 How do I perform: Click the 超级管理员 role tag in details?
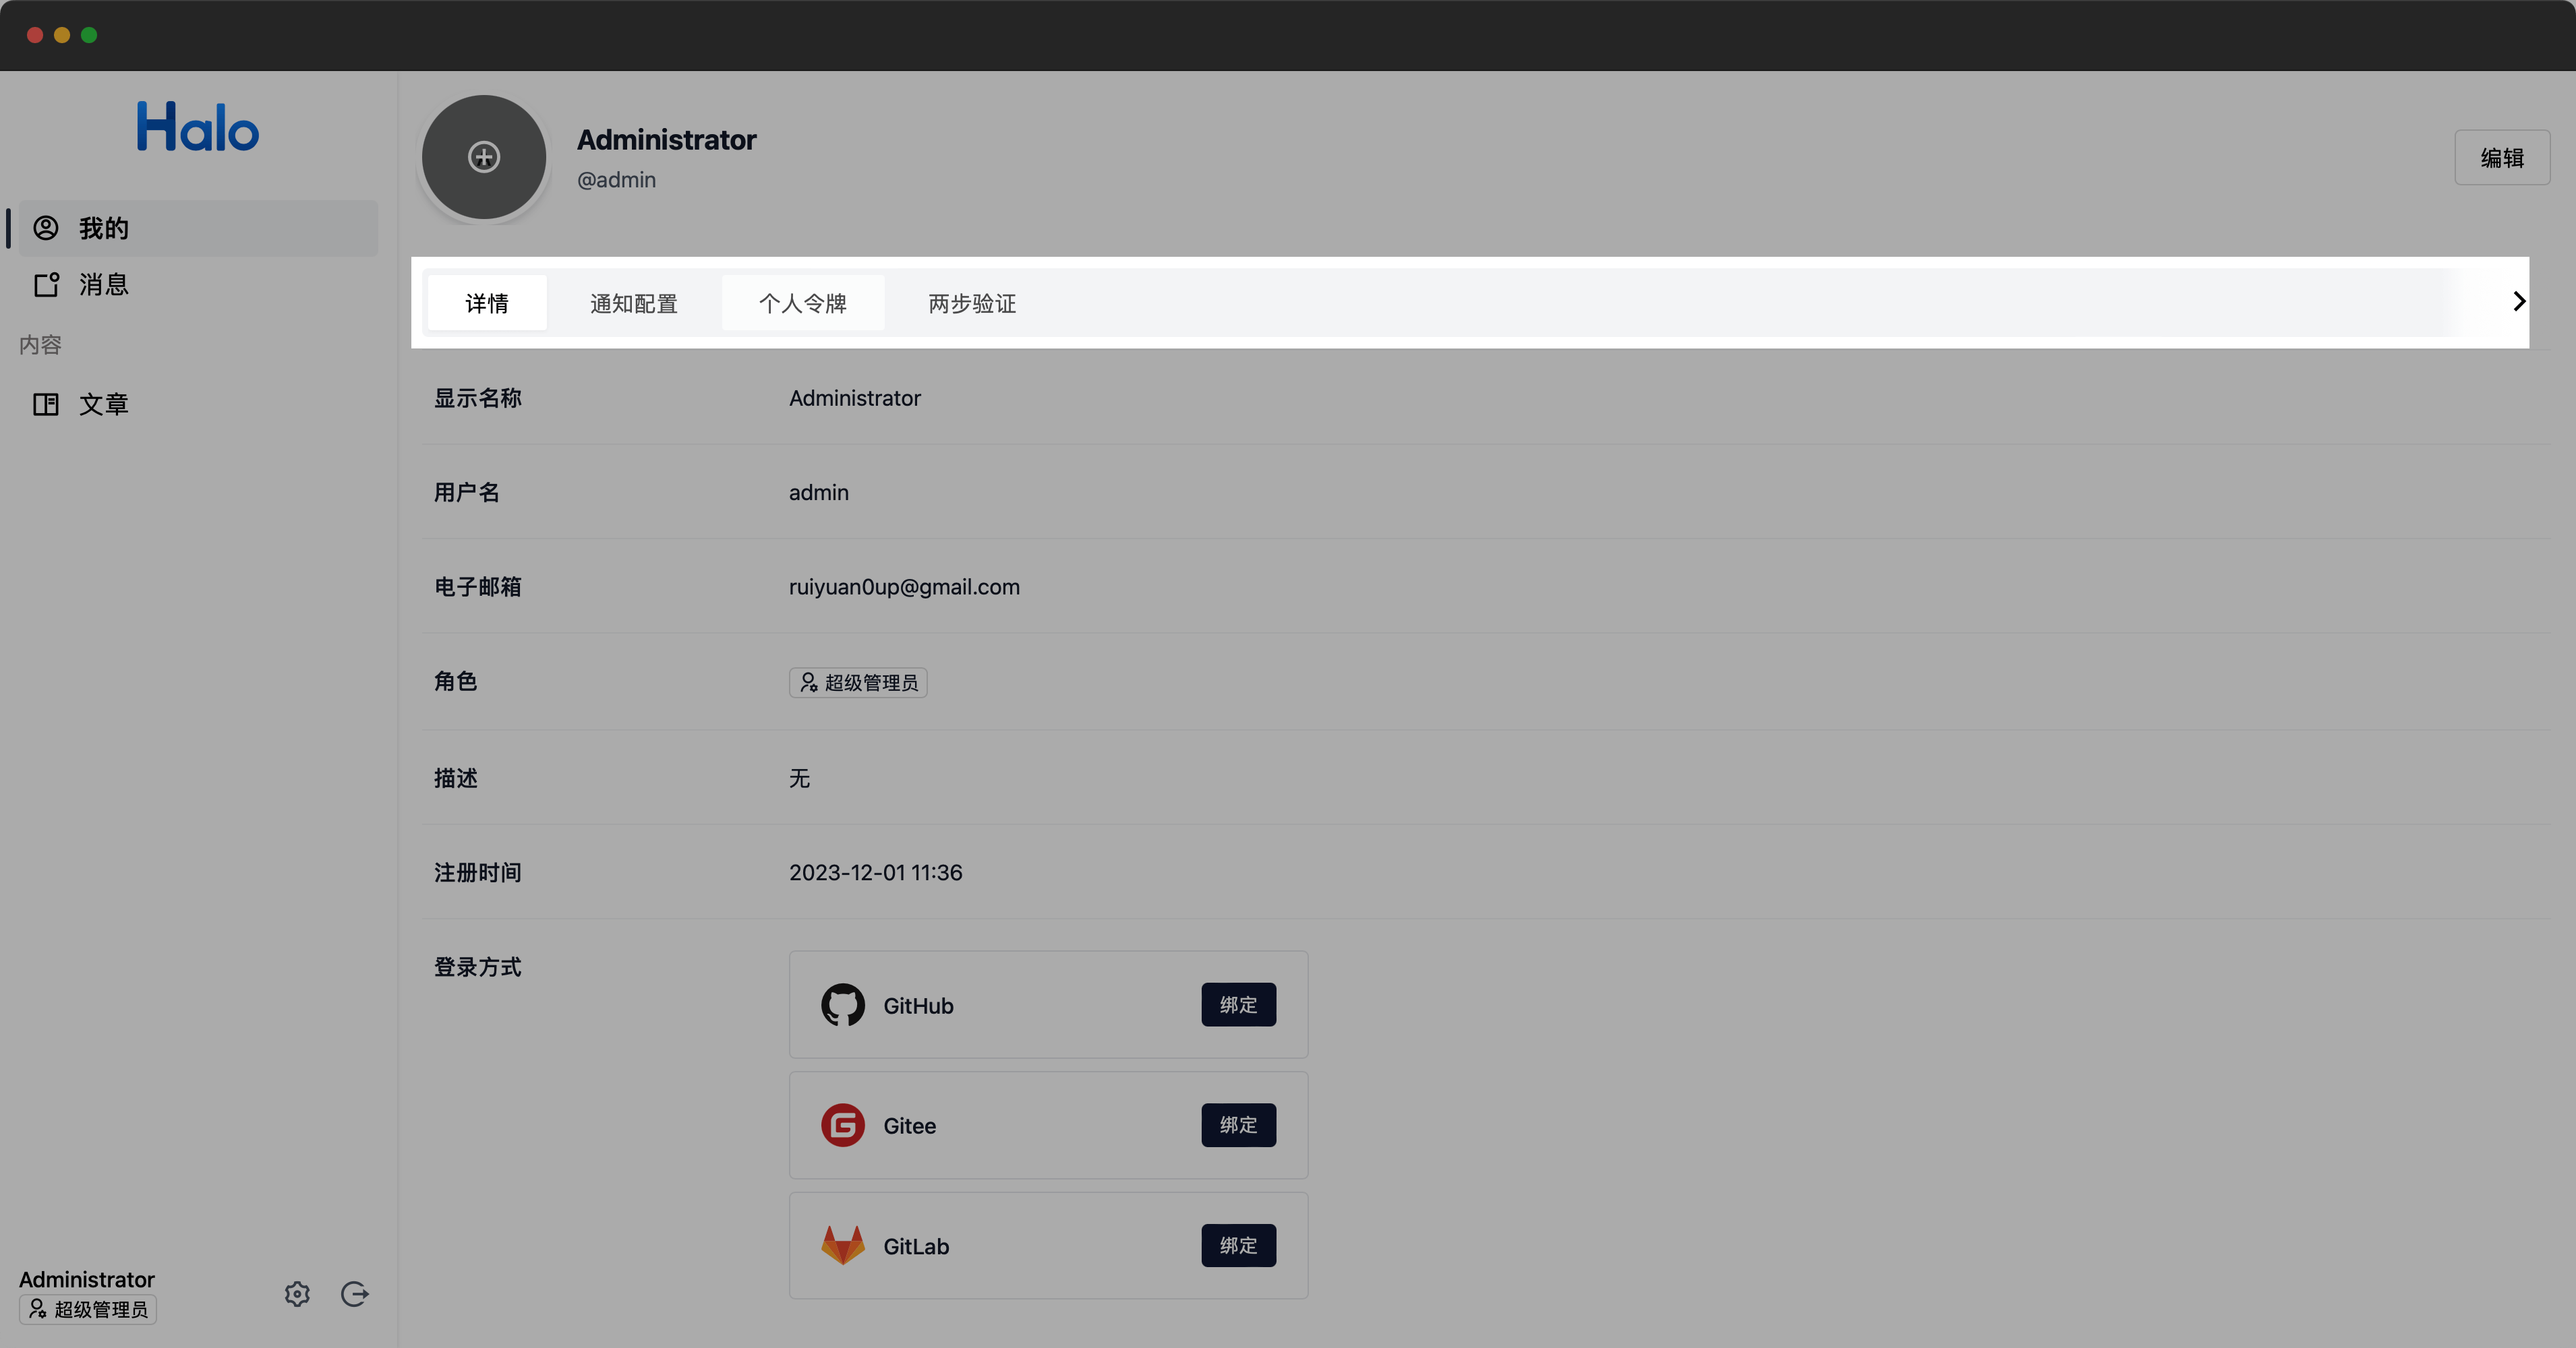858,683
